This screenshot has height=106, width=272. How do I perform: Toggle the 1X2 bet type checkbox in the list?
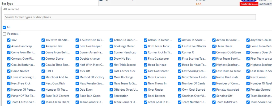click(9, 40)
